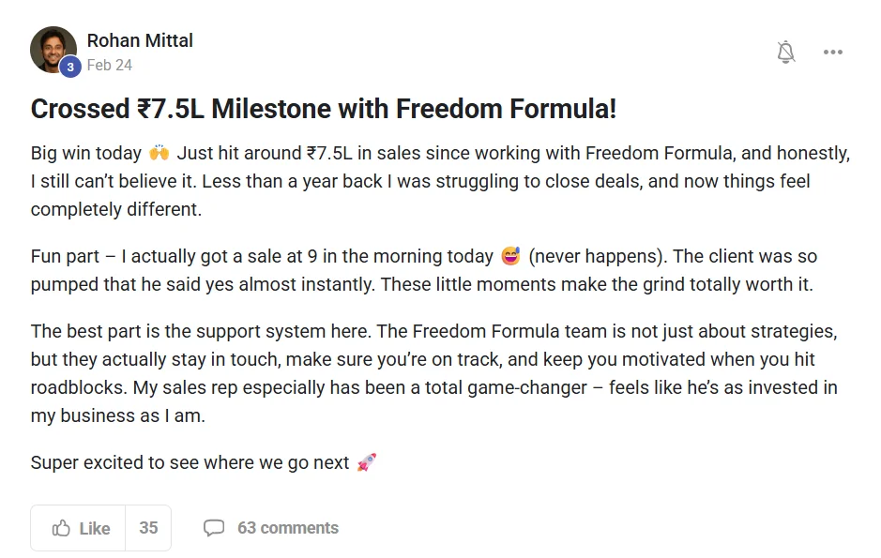Open Rohan Mittal's profile via name

coord(140,40)
